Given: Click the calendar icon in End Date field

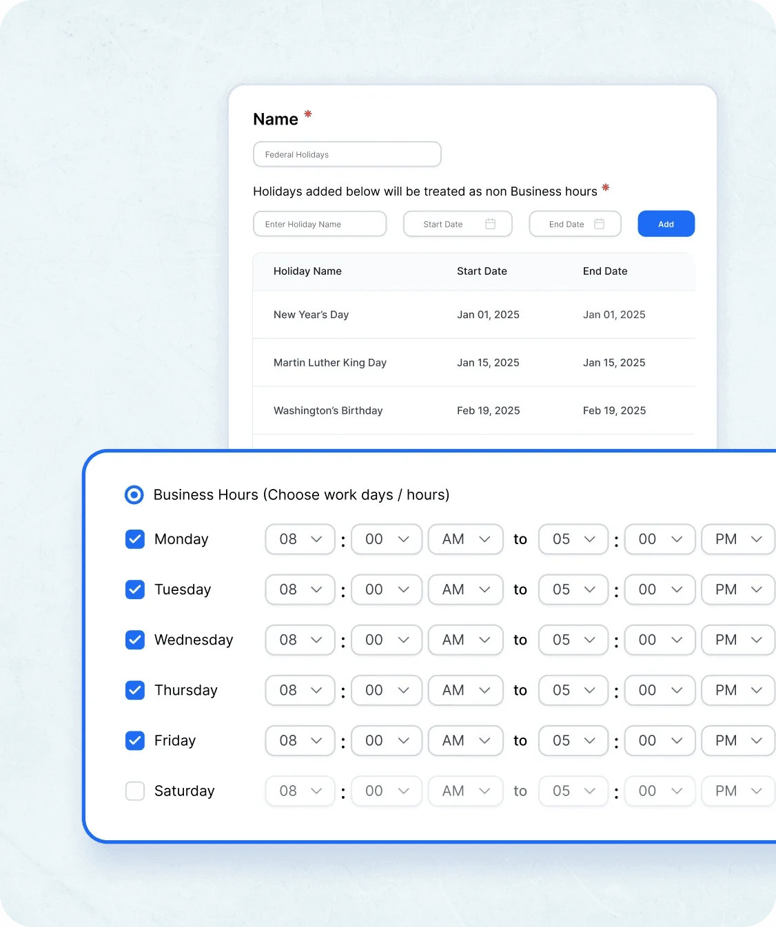Looking at the screenshot, I should pos(599,224).
